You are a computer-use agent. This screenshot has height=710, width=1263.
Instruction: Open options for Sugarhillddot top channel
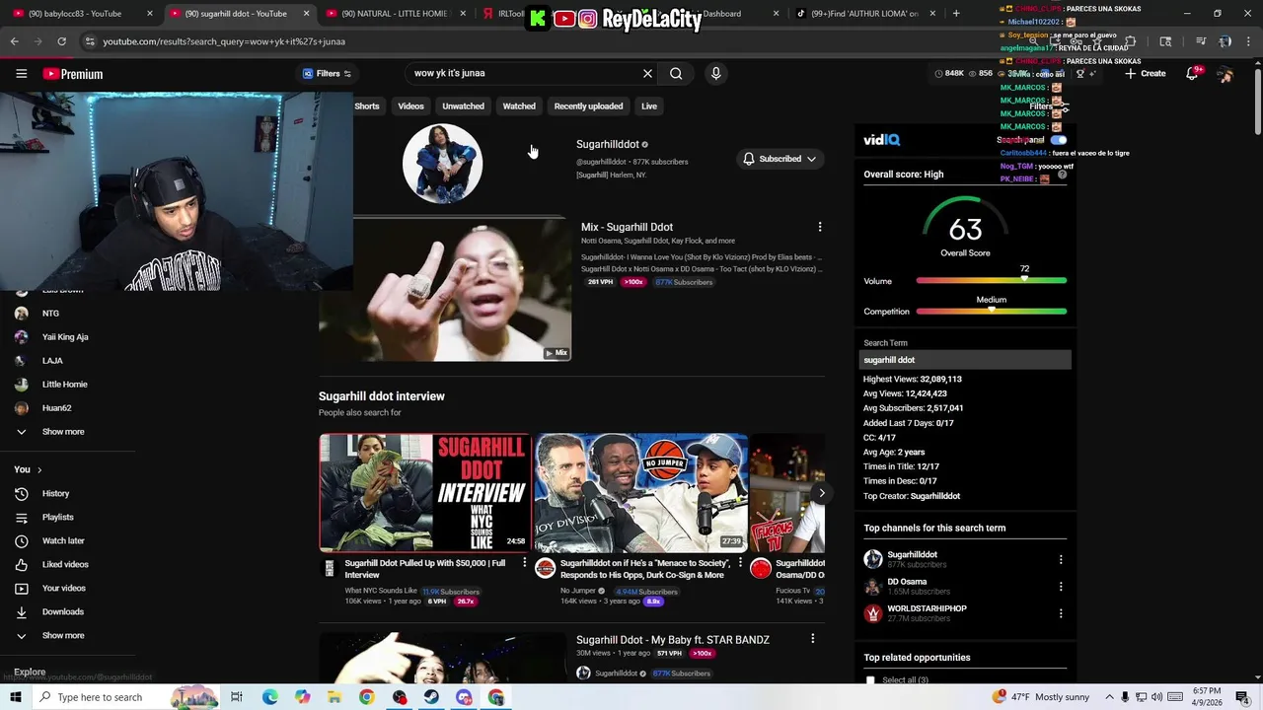pyautogui.click(x=1061, y=560)
